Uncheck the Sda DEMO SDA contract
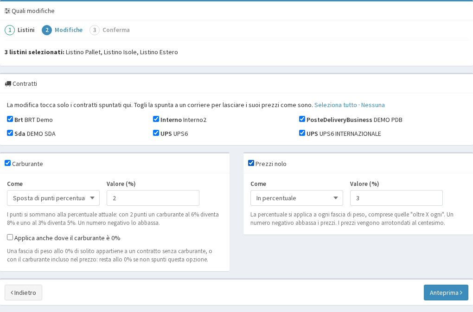 point(10,133)
